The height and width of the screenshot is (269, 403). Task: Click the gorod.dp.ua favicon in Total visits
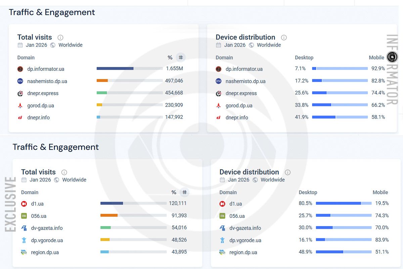pyautogui.click(x=20, y=106)
